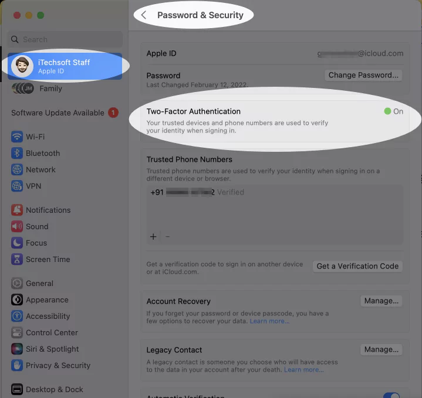The height and width of the screenshot is (398, 422).
Task: Click the Wi-Fi icon in sidebar
Action: click(x=16, y=137)
